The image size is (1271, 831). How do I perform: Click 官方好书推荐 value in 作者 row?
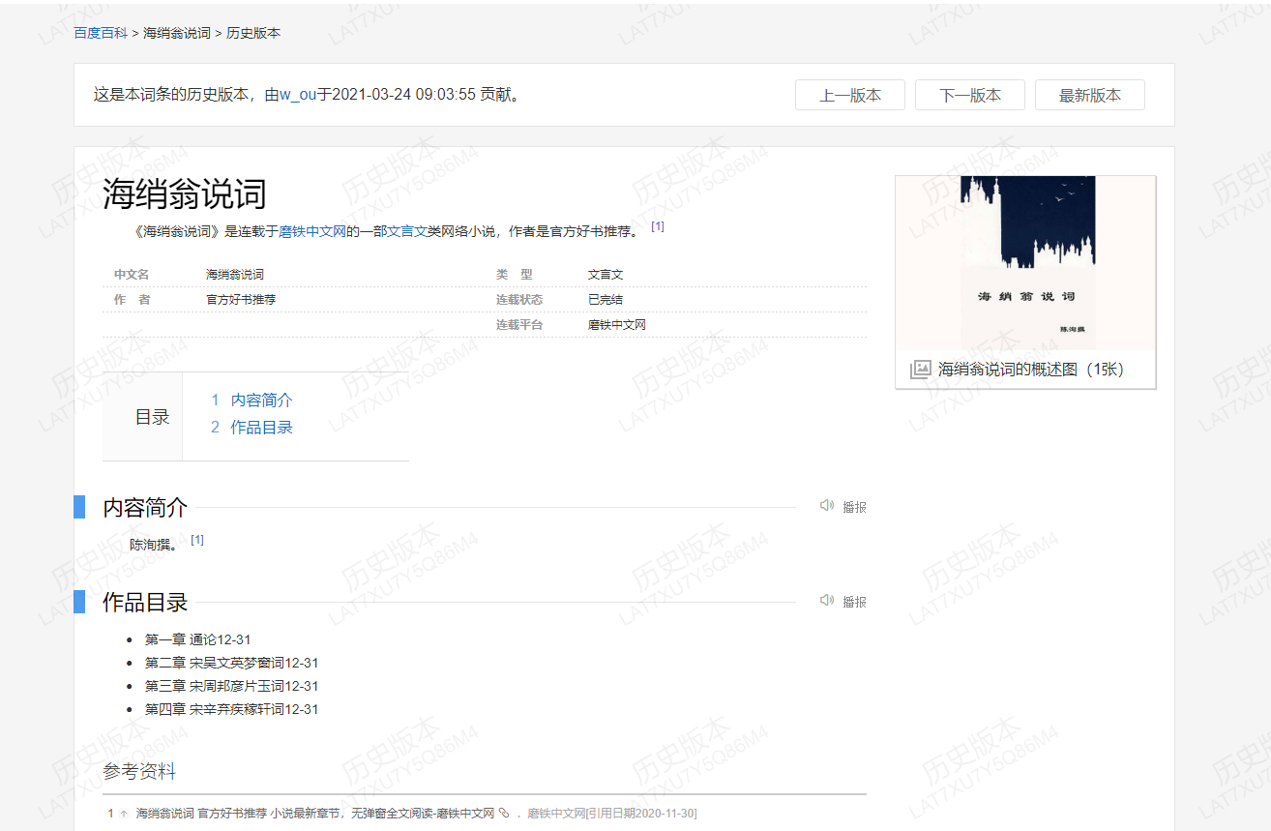pyautogui.click(x=241, y=300)
